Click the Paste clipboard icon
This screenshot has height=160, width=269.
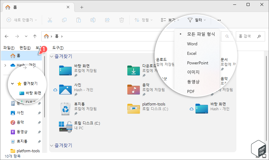pyautogui.click(x=79, y=20)
